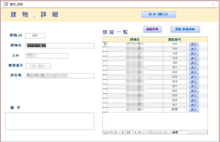The width and height of the screenshot is (220, 142).
Task: Click 表示 button for room 204
Action: point(194,81)
